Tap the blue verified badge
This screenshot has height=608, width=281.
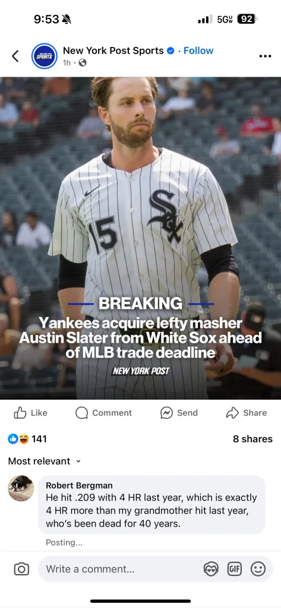[171, 51]
